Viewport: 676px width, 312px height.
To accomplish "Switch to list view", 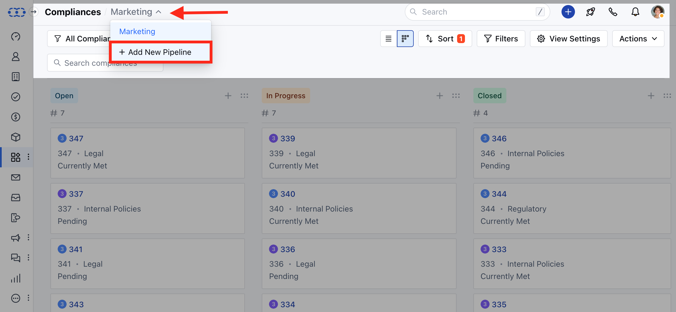I will 389,39.
